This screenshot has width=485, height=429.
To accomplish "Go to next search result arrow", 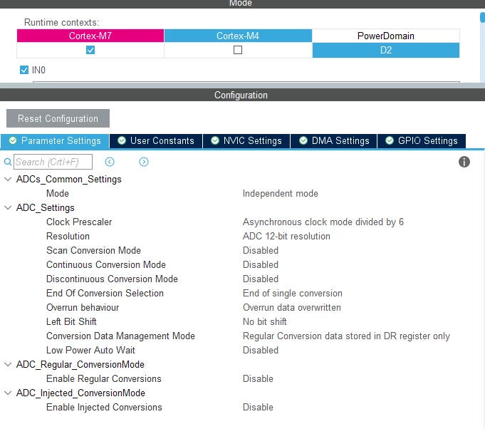I will pyautogui.click(x=144, y=162).
